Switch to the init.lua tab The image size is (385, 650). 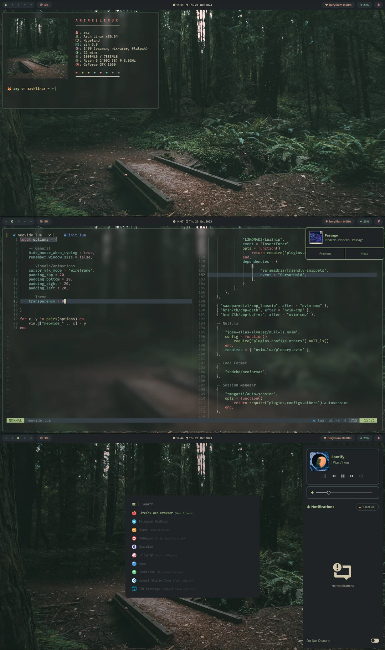click(x=77, y=235)
